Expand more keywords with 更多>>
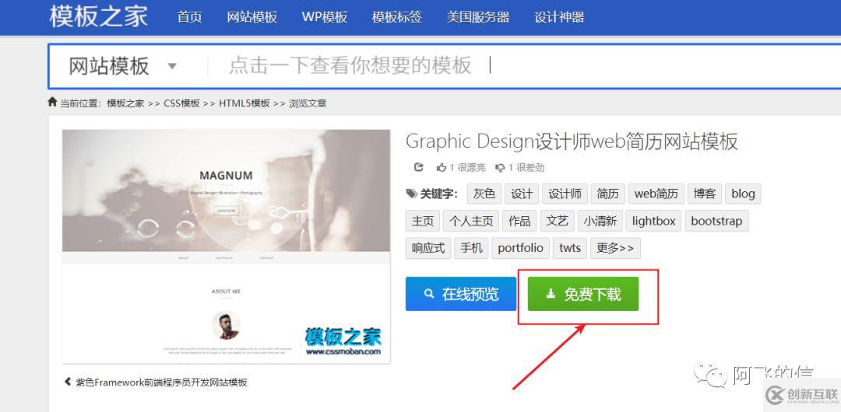Image resolution: width=841 pixels, height=412 pixels. [615, 248]
